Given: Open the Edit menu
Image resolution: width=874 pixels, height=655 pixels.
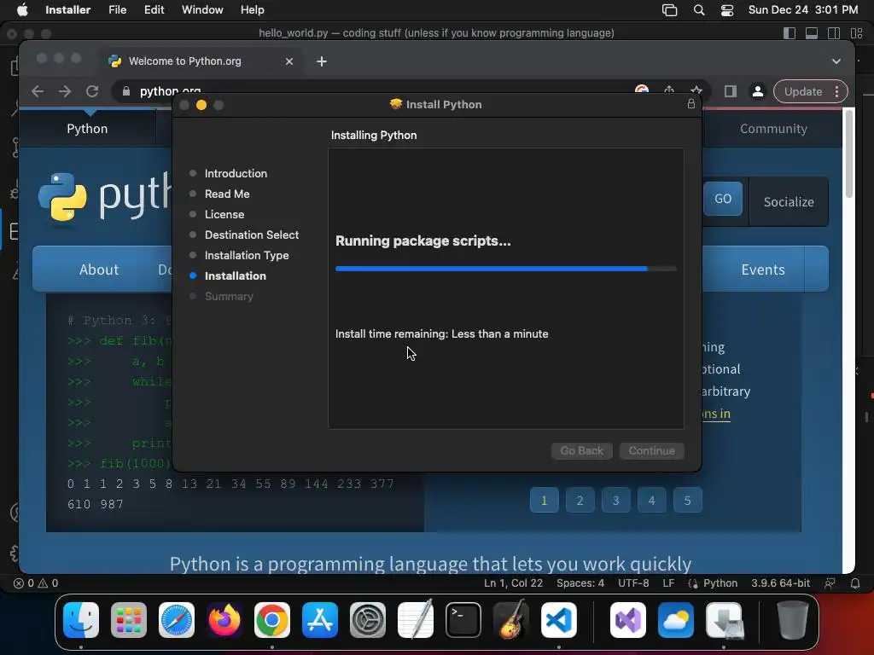Looking at the screenshot, I should 154,10.
